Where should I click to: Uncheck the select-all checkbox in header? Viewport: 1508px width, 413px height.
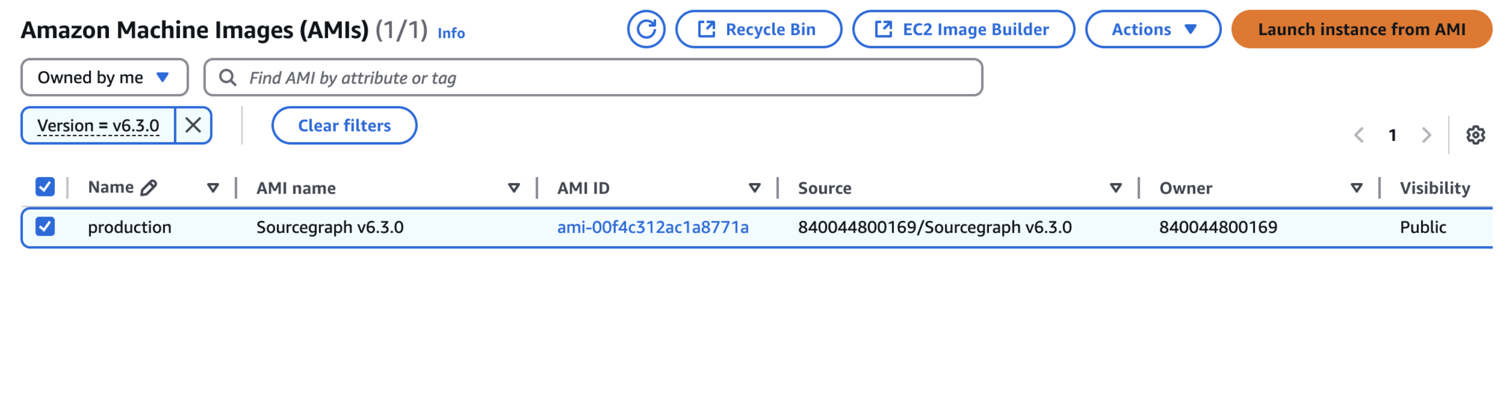pos(44,186)
